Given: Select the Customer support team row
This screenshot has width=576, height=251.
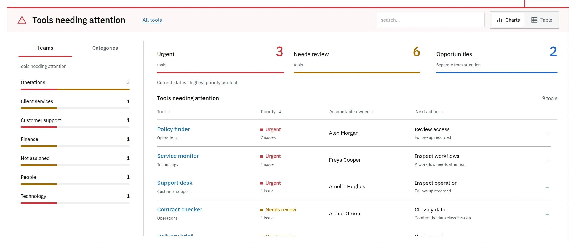Looking at the screenshot, I should 75,123.
